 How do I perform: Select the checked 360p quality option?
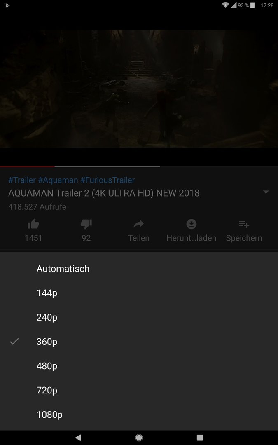click(x=139, y=342)
